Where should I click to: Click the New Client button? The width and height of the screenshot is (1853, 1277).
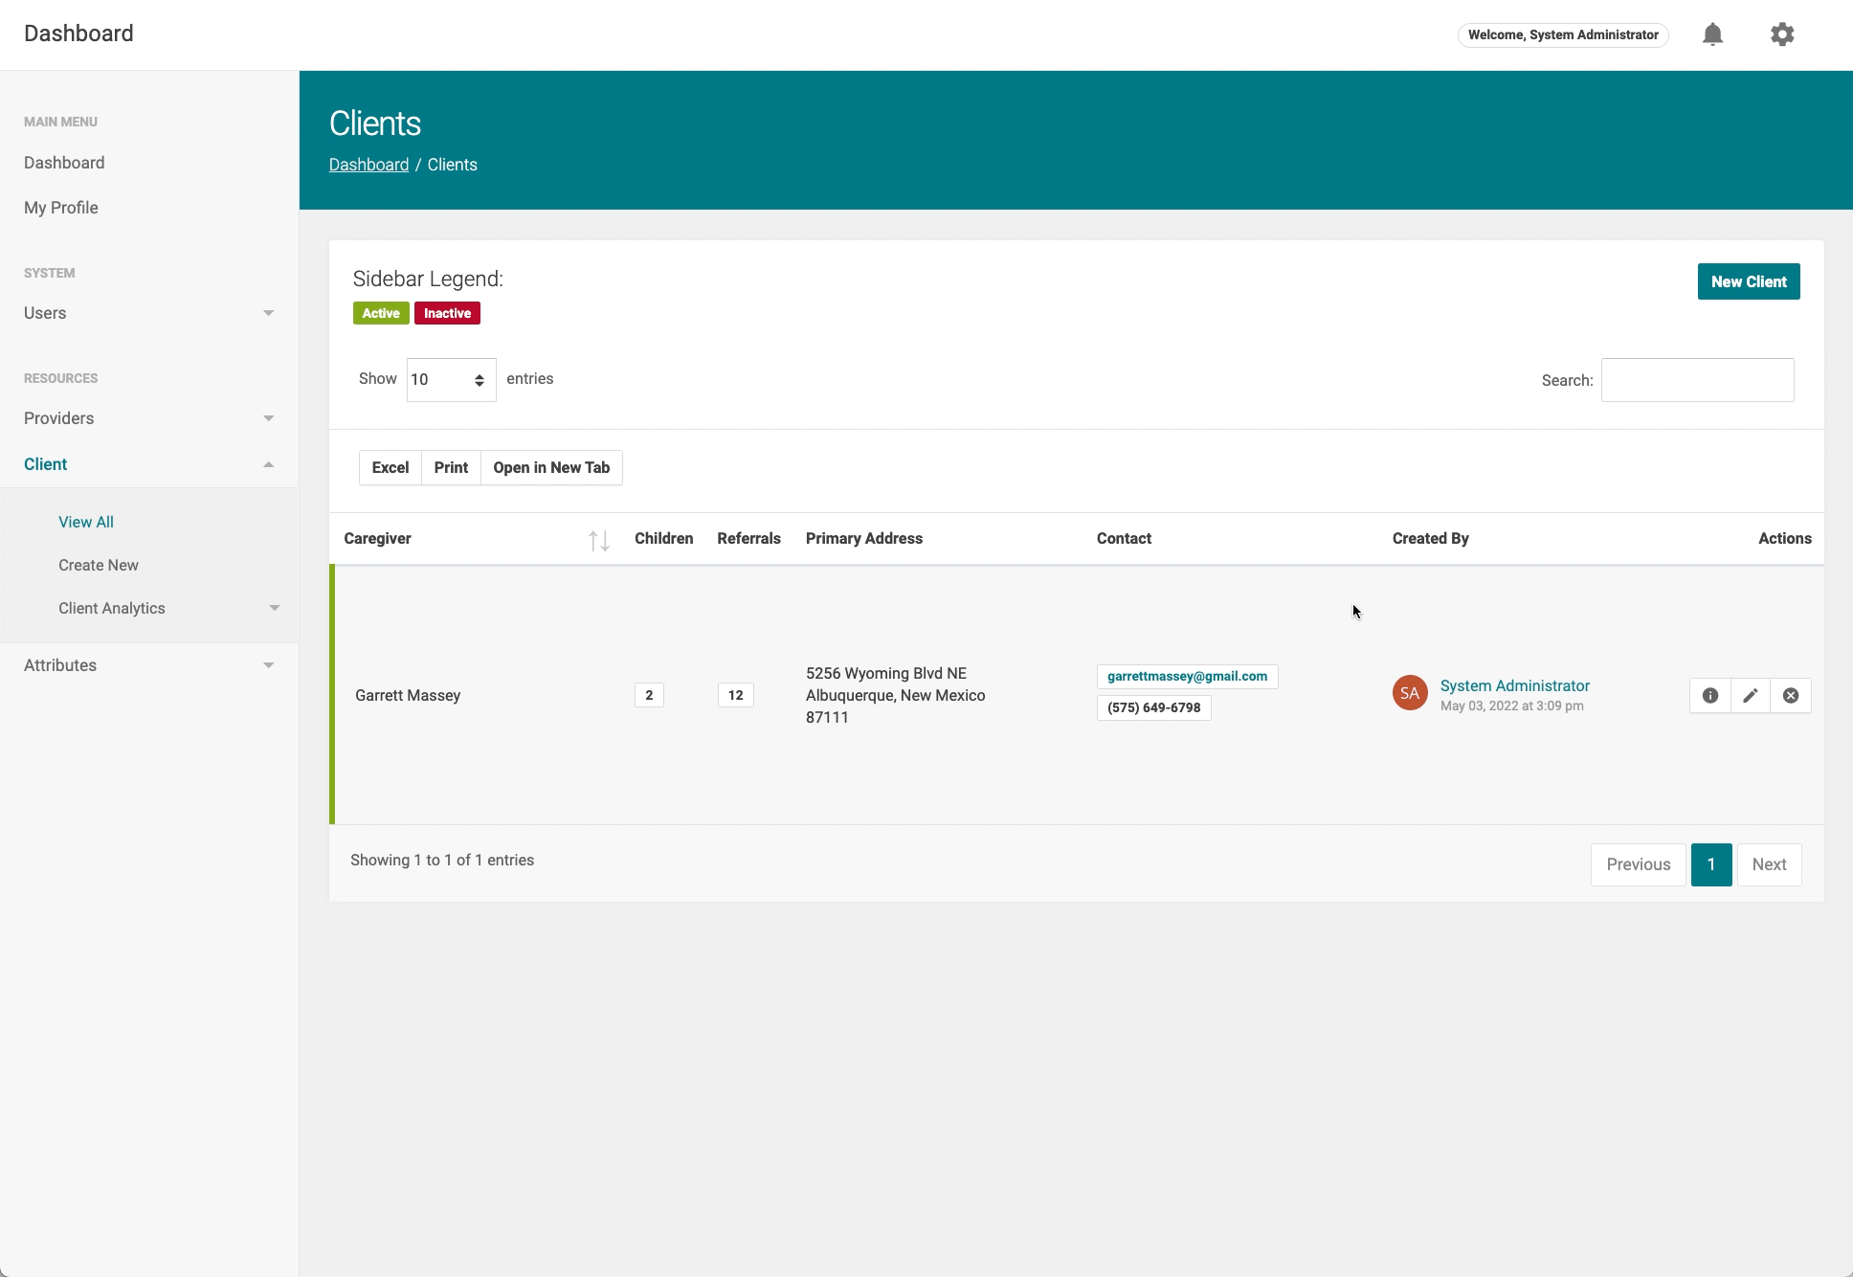1748,281
